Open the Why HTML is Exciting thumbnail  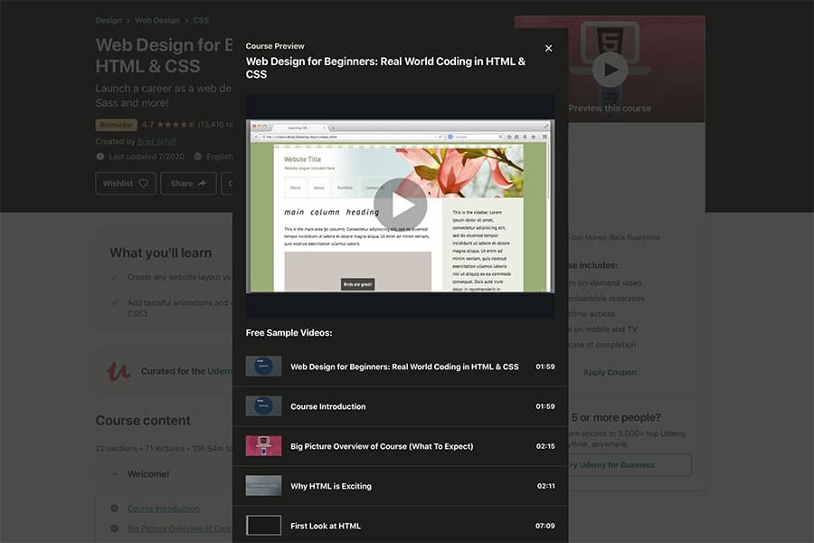264,486
